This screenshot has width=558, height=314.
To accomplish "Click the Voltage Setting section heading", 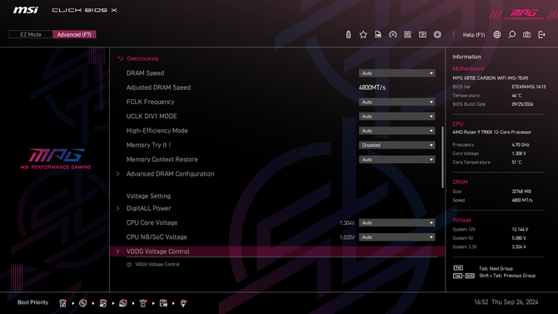I will (x=148, y=196).
